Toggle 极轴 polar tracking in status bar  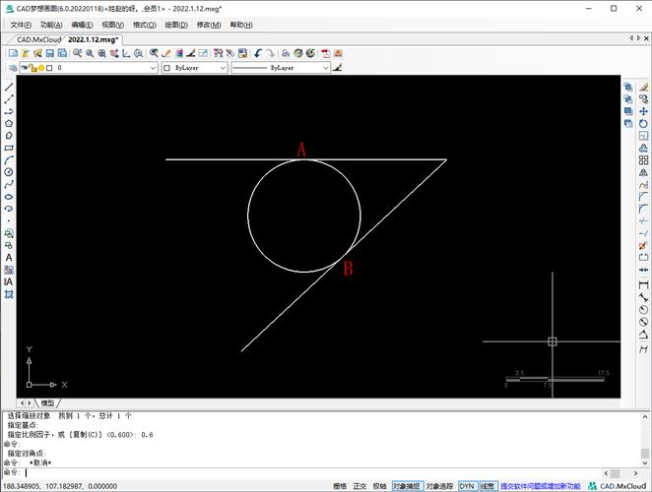(x=379, y=486)
